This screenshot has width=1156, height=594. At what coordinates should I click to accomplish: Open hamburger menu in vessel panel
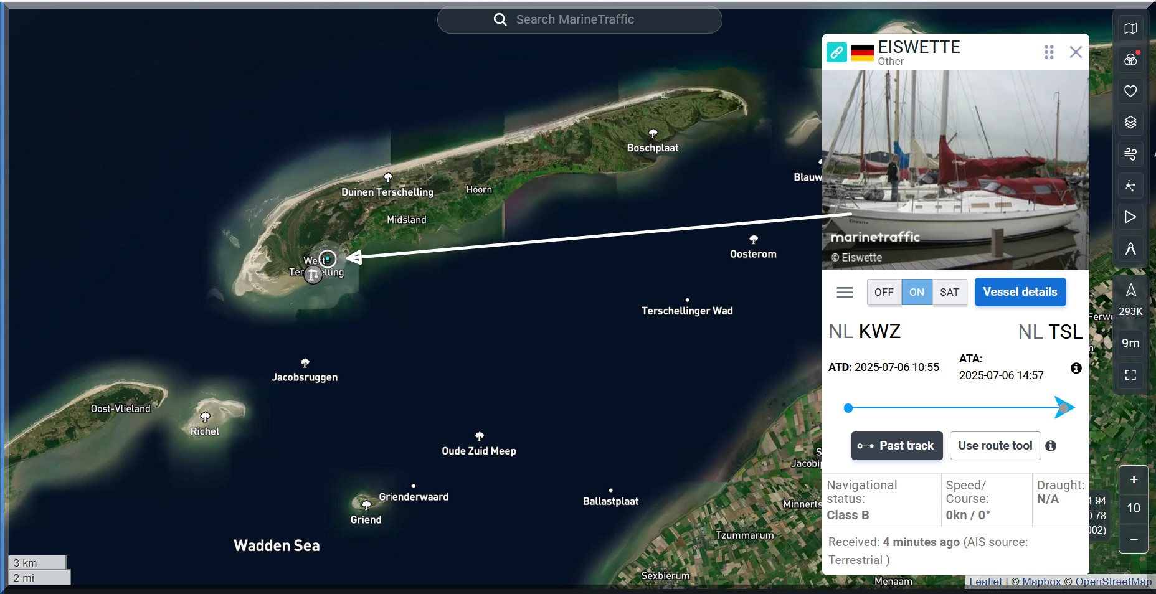(845, 292)
